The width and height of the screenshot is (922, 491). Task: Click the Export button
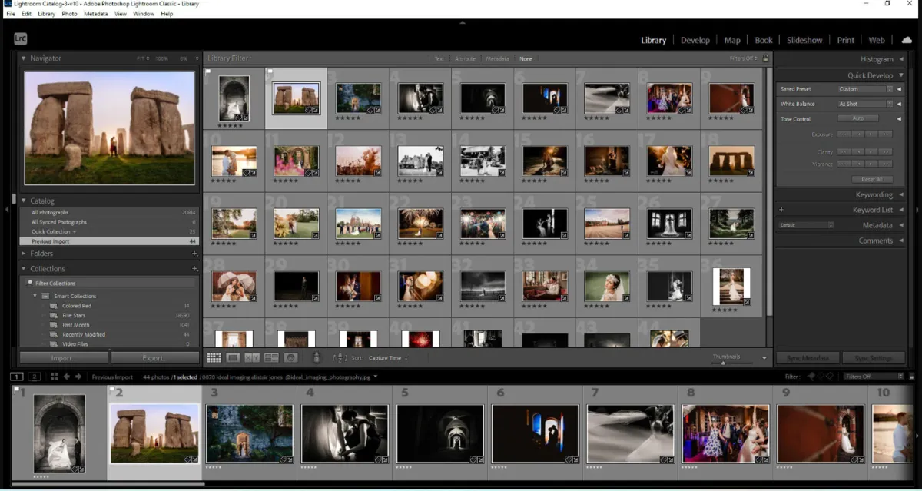tap(154, 357)
